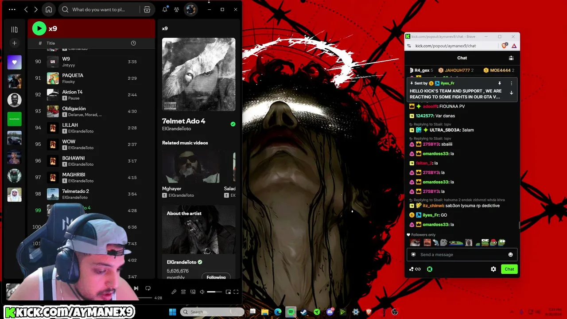
Task: Click Following button for ElGrandeToto
Action: [x=216, y=277]
